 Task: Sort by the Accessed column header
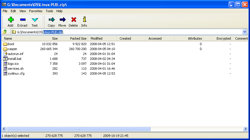160,38
